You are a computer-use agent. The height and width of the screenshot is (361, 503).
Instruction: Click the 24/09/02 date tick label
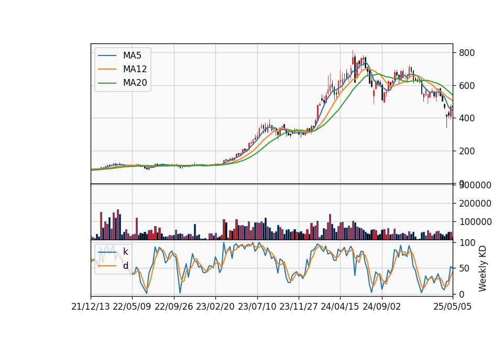[382, 307]
